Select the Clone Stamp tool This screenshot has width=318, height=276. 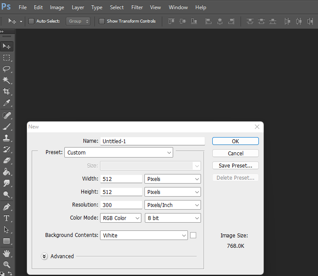pos(7,138)
